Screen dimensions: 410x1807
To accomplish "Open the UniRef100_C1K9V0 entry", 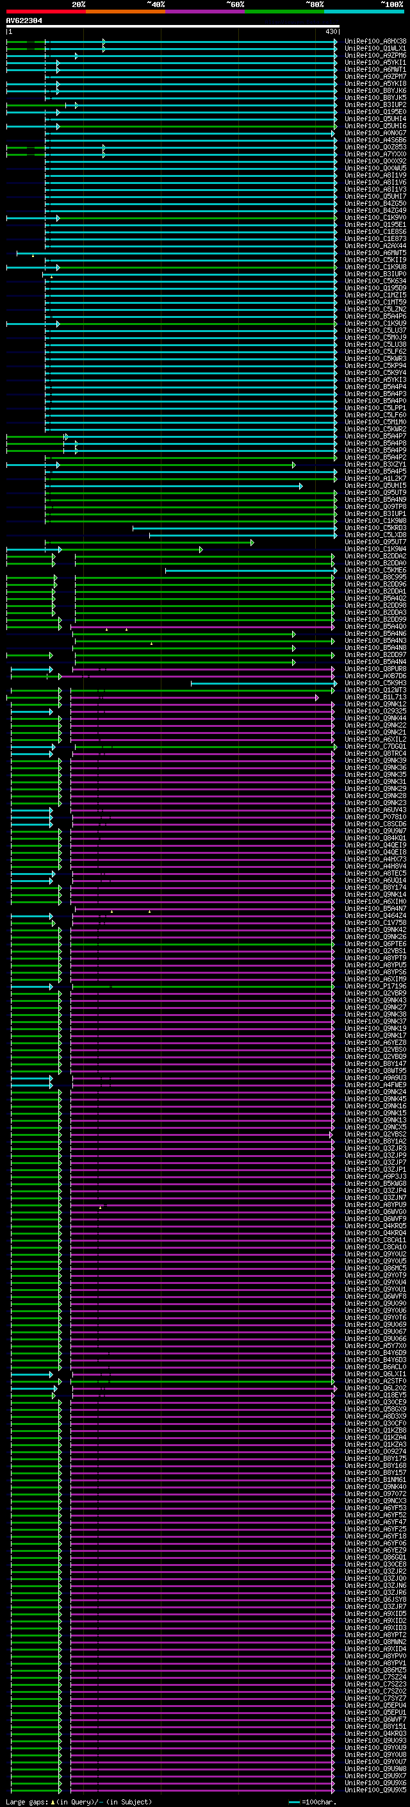I will click(x=375, y=217).
